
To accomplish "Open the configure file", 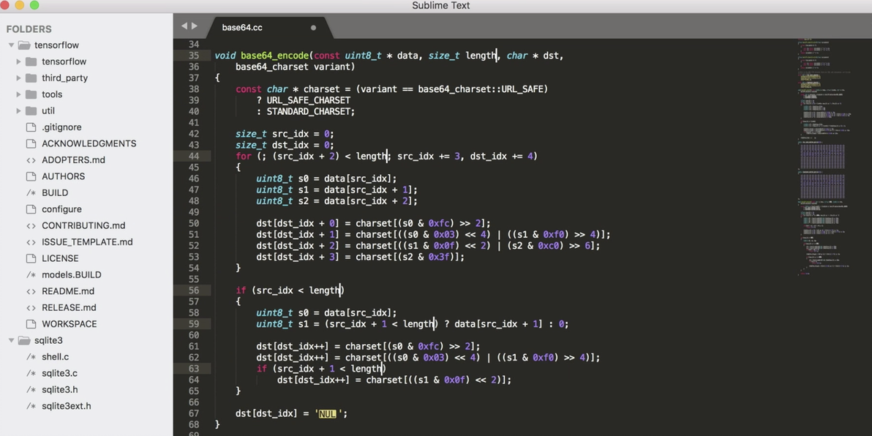I will 61,209.
